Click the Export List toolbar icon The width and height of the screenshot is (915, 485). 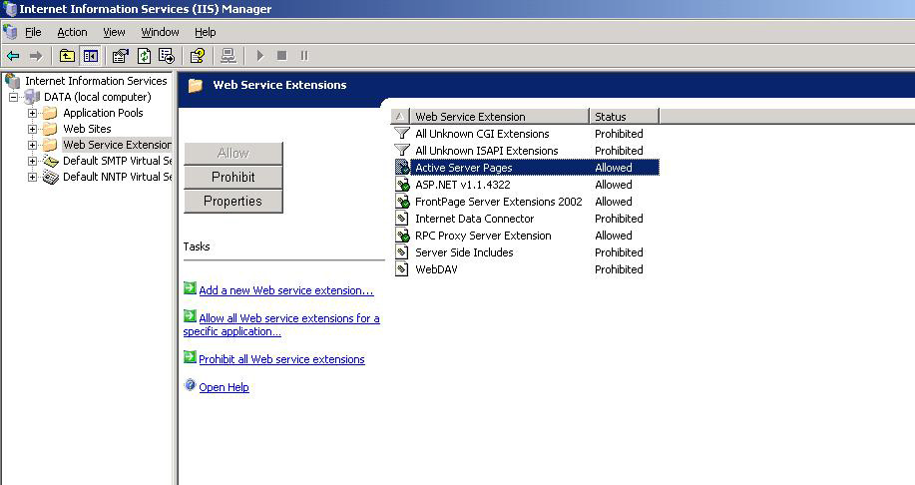[x=167, y=56]
